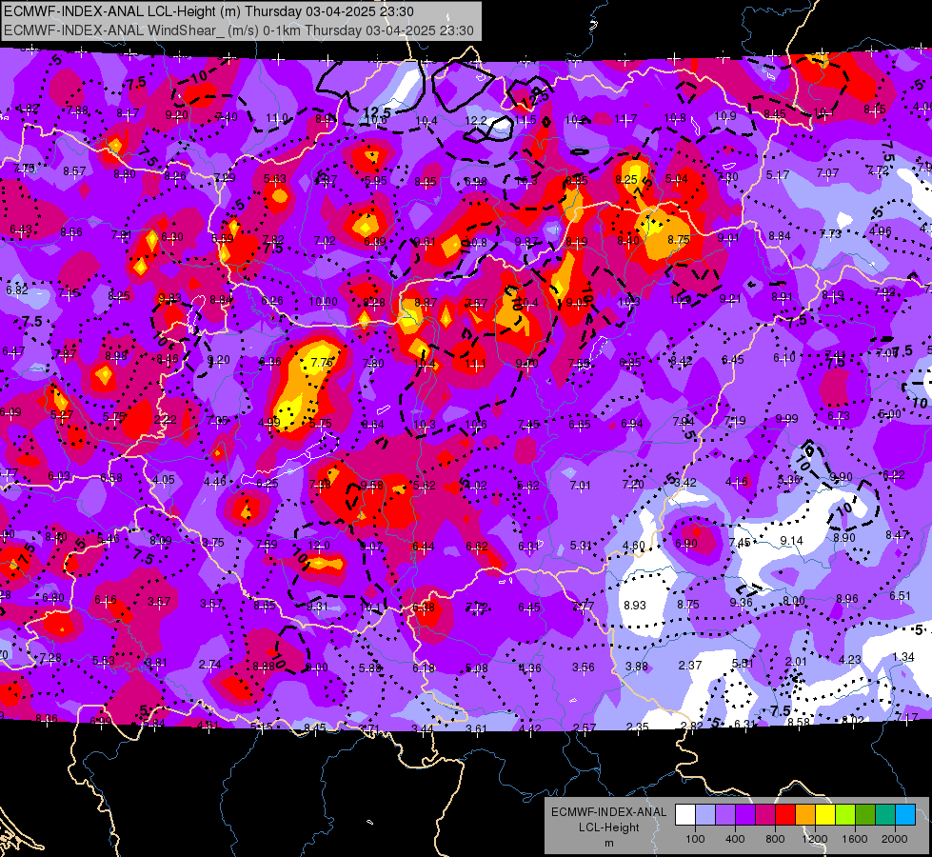The image size is (932, 857).
Task: Click the wind shear value 12.0
Action: pos(319,545)
